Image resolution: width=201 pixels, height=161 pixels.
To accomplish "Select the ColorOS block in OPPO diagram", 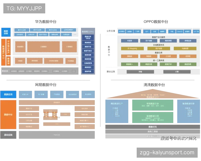I will click(180, 32).
